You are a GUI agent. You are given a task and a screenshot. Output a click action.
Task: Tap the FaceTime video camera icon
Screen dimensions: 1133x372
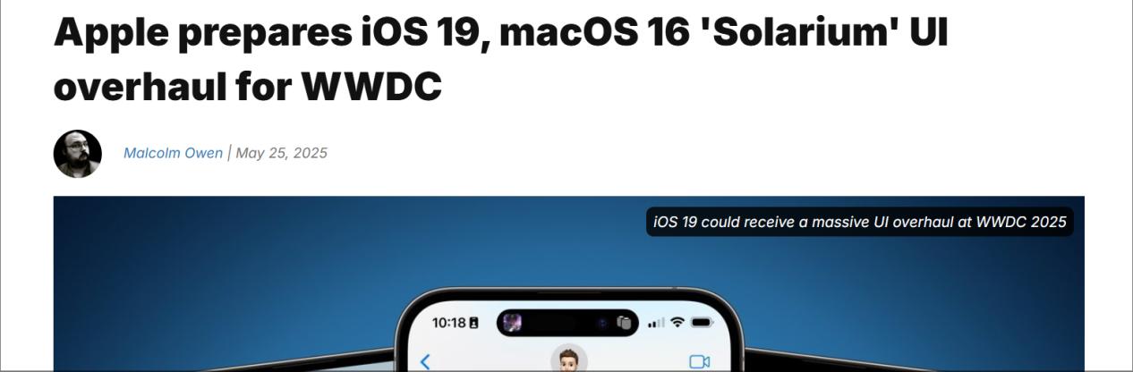(x=699, y=361)
